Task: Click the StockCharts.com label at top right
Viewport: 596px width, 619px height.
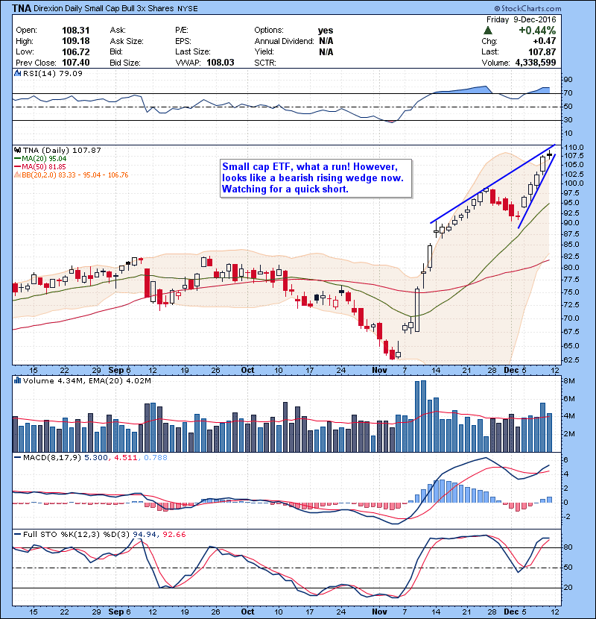Action: [x=527, y=8]
